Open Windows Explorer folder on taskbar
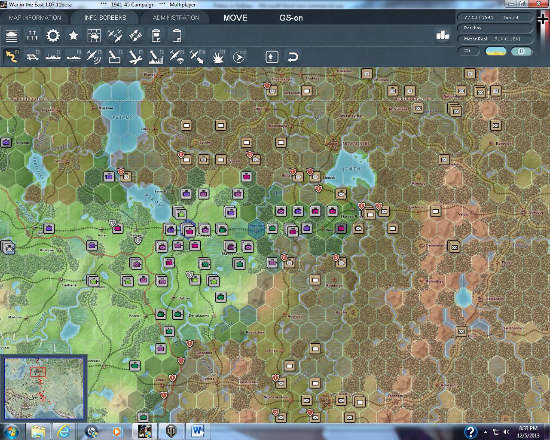 click(38, 431)
